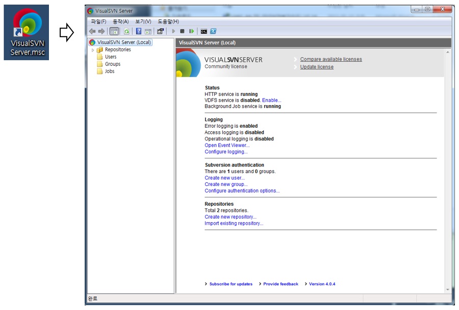459x310 pixels.
Task: Open the Command Prompt toolbar icon
Action: coord(203,31)
